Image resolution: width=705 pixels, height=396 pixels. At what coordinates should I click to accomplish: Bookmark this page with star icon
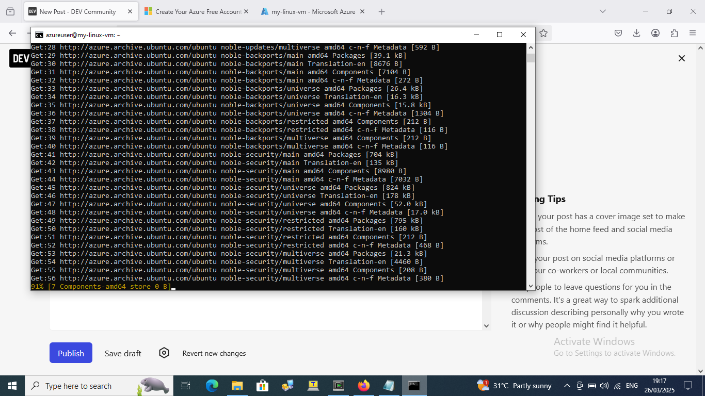pos(543,33)
